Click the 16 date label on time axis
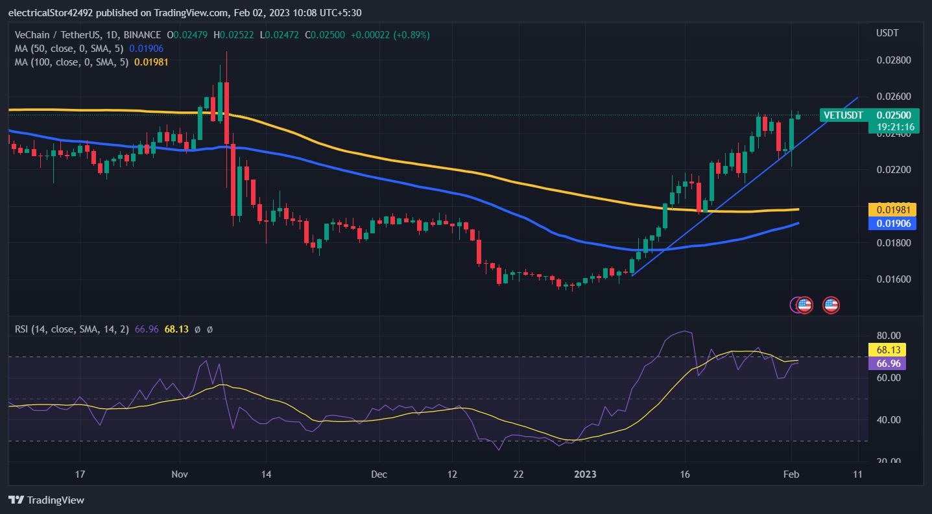The width and height of the screenshot is (932, 514). 685,474
